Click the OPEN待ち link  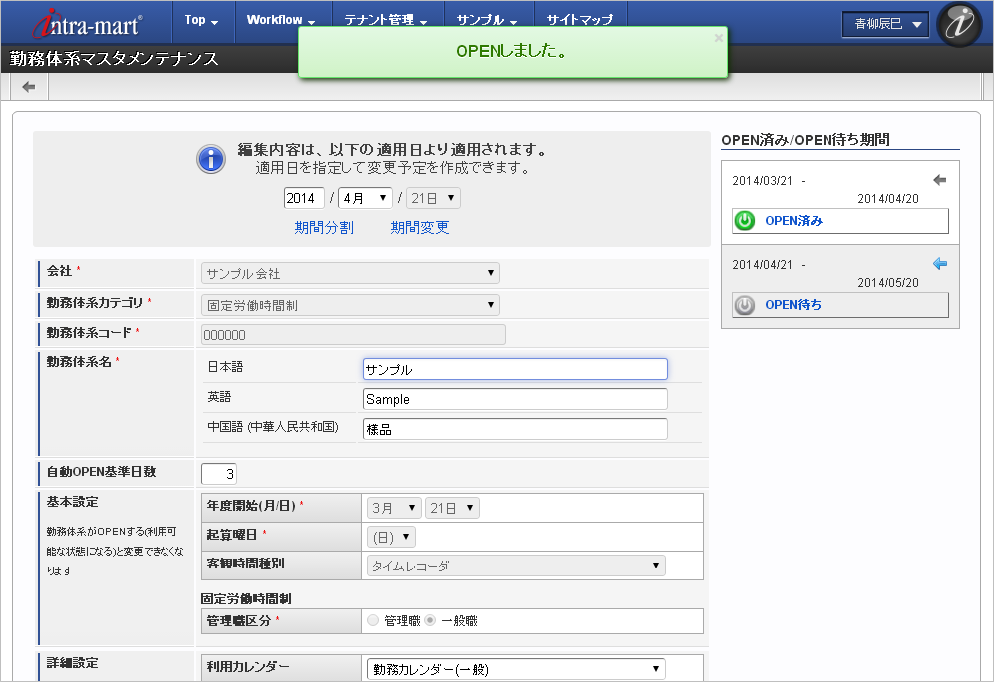793,305
